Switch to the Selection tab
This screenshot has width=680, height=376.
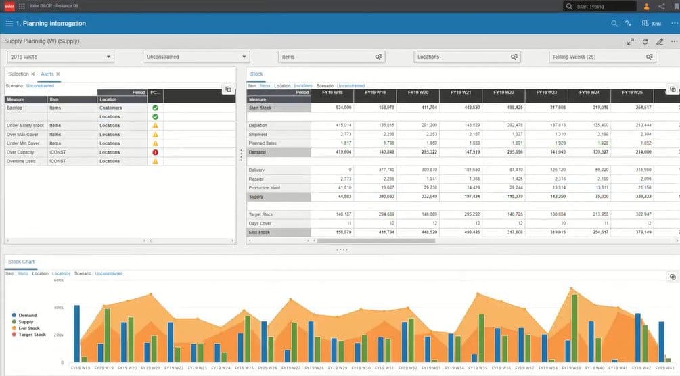18,74
